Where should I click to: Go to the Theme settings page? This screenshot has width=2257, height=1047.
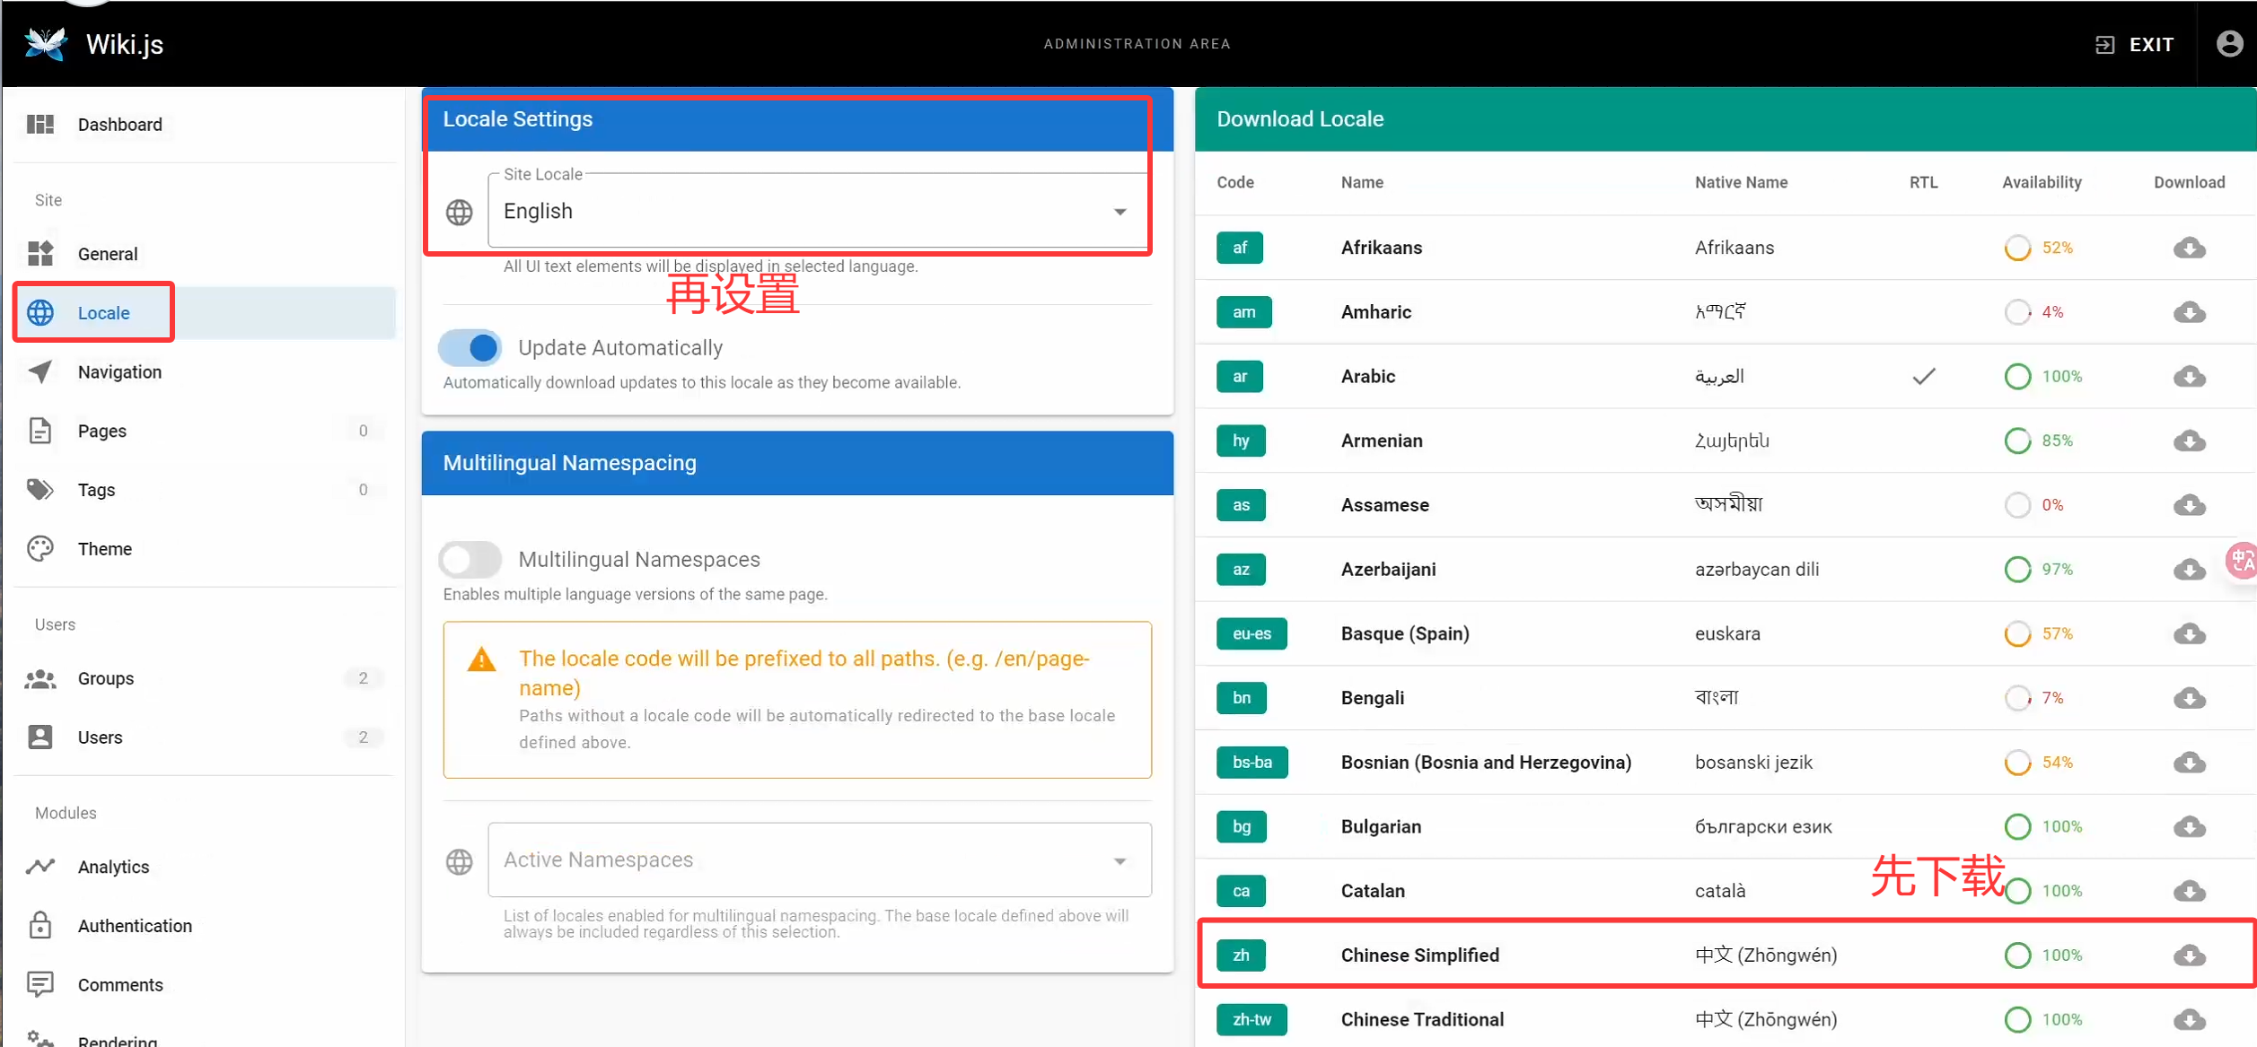[x=104, y=549]
